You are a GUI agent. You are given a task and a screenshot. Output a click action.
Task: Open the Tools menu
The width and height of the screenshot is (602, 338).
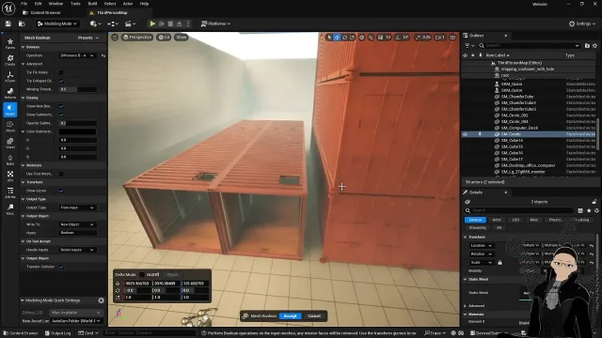click(x=75, y=4)
